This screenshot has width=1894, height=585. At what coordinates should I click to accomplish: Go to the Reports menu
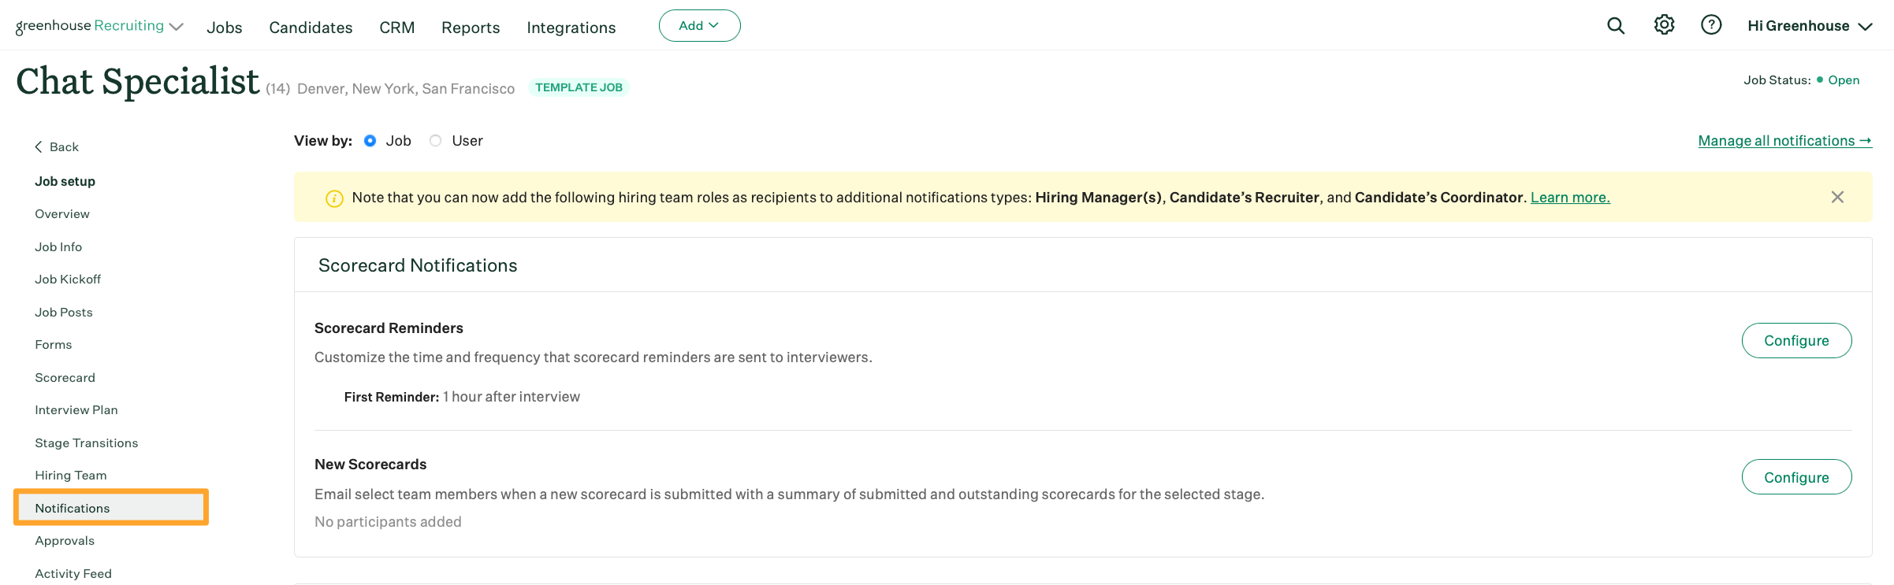[471, 28]
